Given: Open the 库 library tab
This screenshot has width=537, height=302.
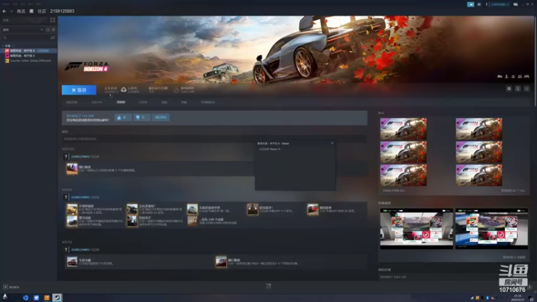Looking at the screenshot, I should (x=32, y=11).
